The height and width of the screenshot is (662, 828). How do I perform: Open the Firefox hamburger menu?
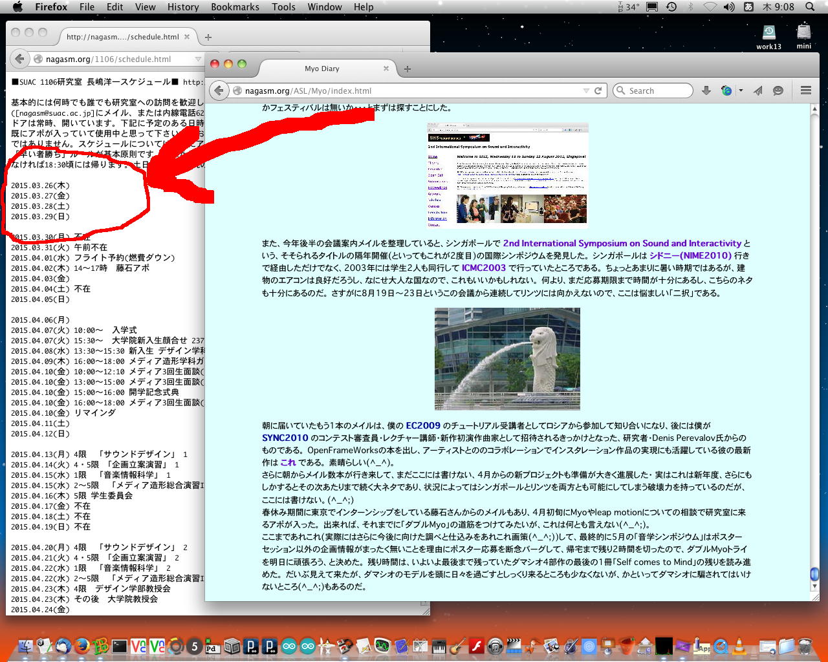806,91
